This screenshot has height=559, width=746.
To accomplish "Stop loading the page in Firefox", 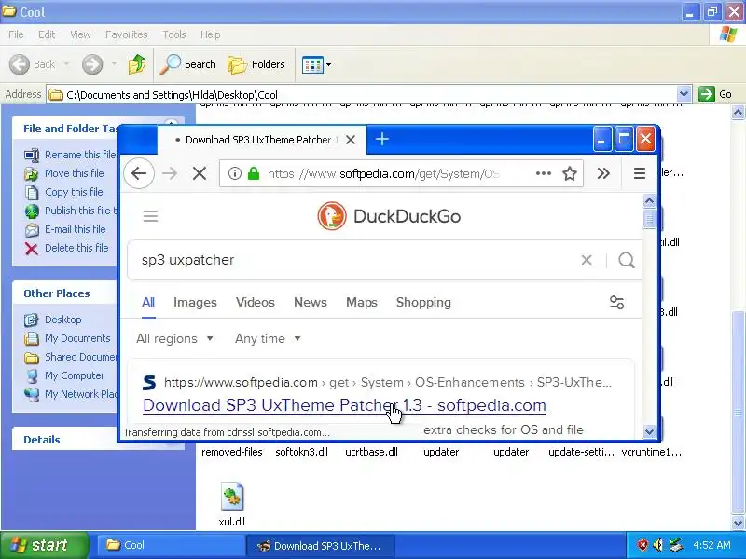I will pos(200,173).
